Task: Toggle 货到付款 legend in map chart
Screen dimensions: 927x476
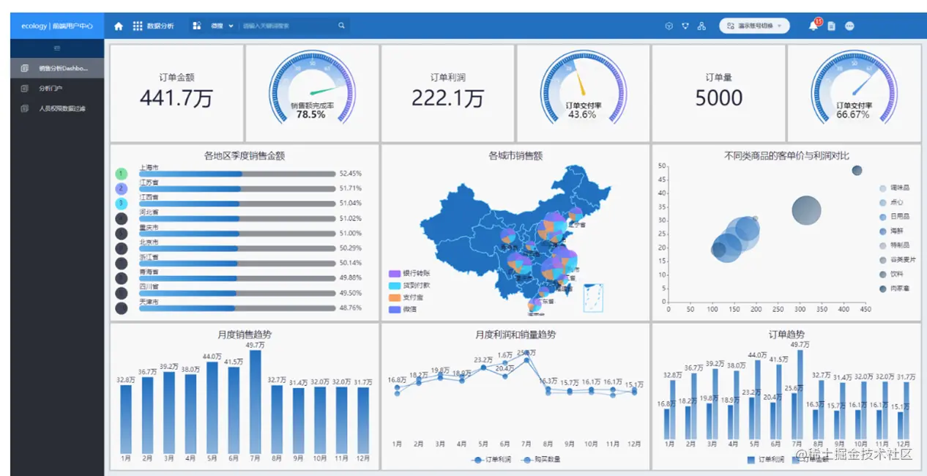Action: pos(409,286)
